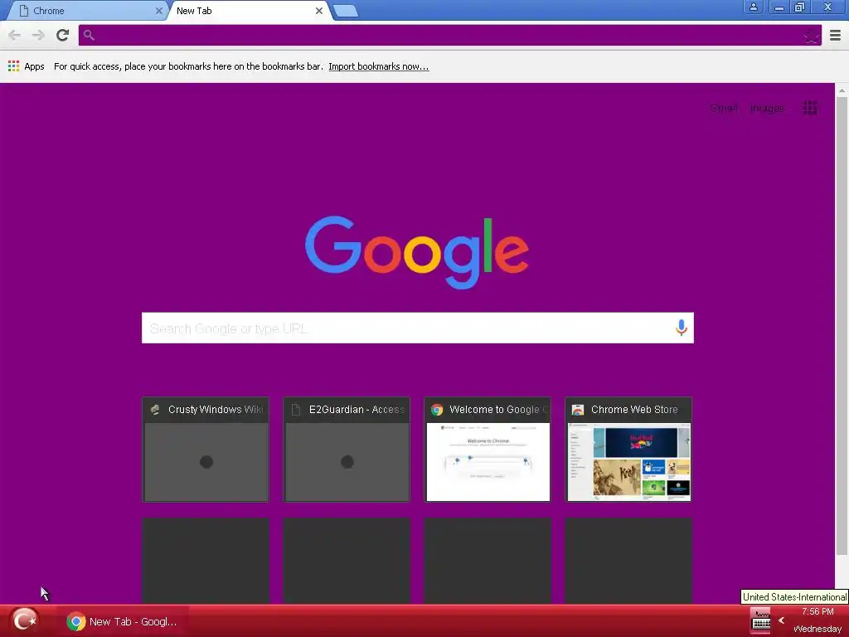Open the Chrome hamburger menu

pos(835,36)
